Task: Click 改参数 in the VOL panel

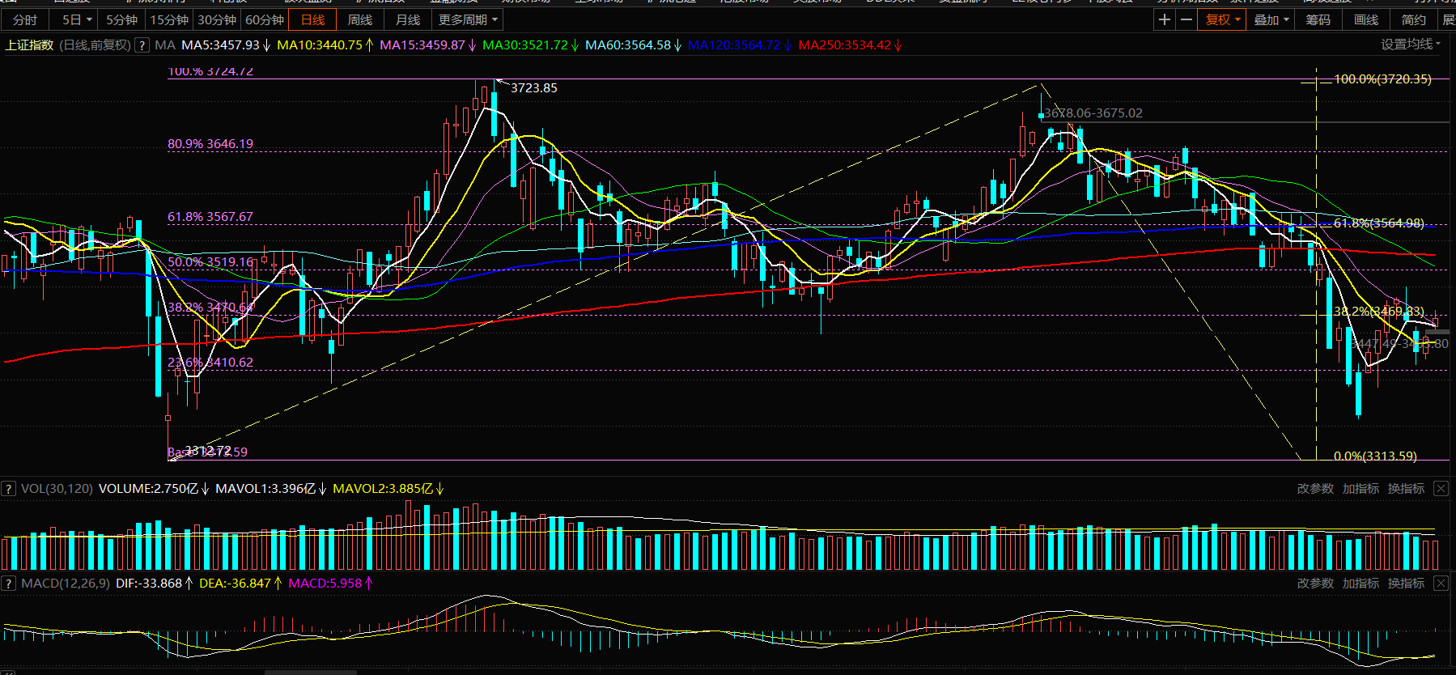Action: [x=1315, y=489]
